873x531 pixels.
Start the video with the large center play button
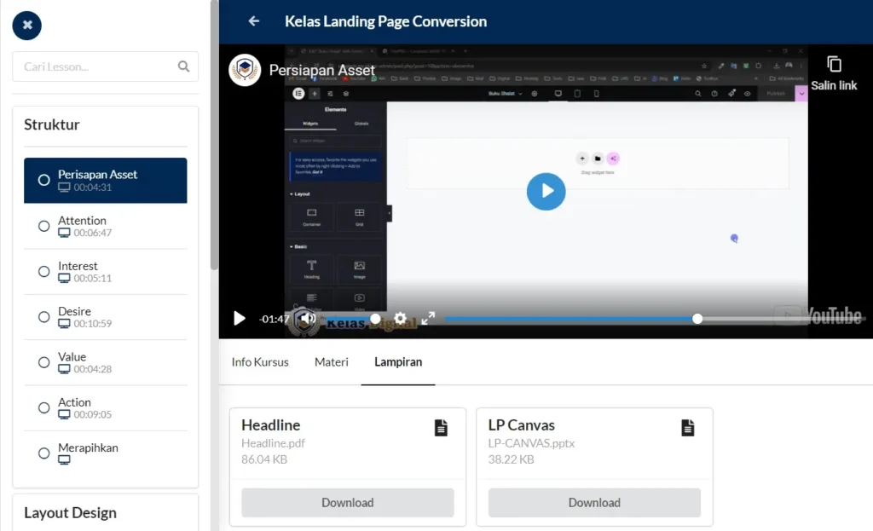point(546,191)
